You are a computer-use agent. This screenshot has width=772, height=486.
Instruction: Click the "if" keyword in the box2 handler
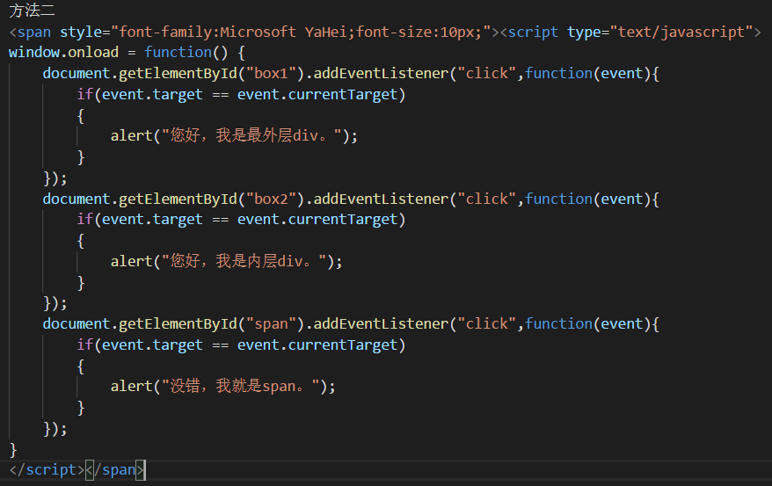84,220
